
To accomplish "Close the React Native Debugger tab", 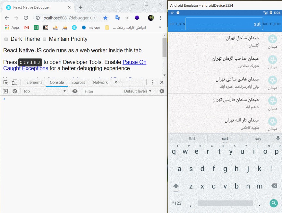I will coord(69,7).
